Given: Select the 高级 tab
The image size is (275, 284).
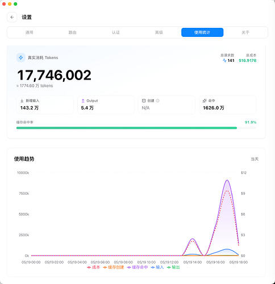Looking at the screenshot, I should tap(159, 32).
